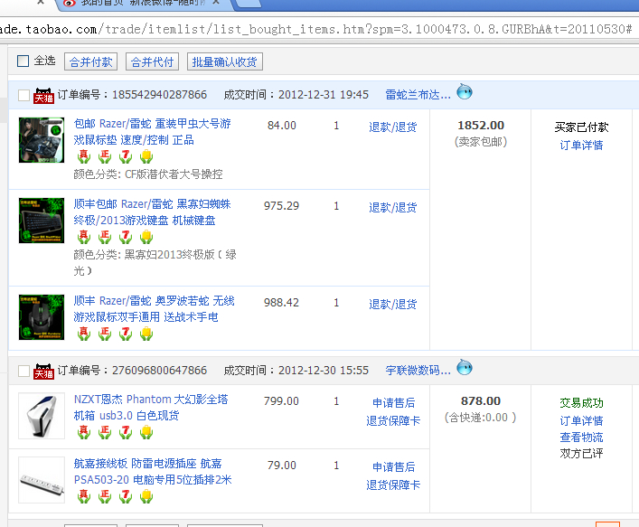Click the order total text 878.00
The width and height of the screenshot is (639, 527).
[481, 401]
